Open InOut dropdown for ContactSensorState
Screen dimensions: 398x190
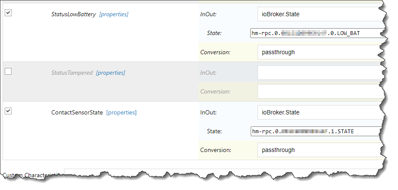coord(320,112)
